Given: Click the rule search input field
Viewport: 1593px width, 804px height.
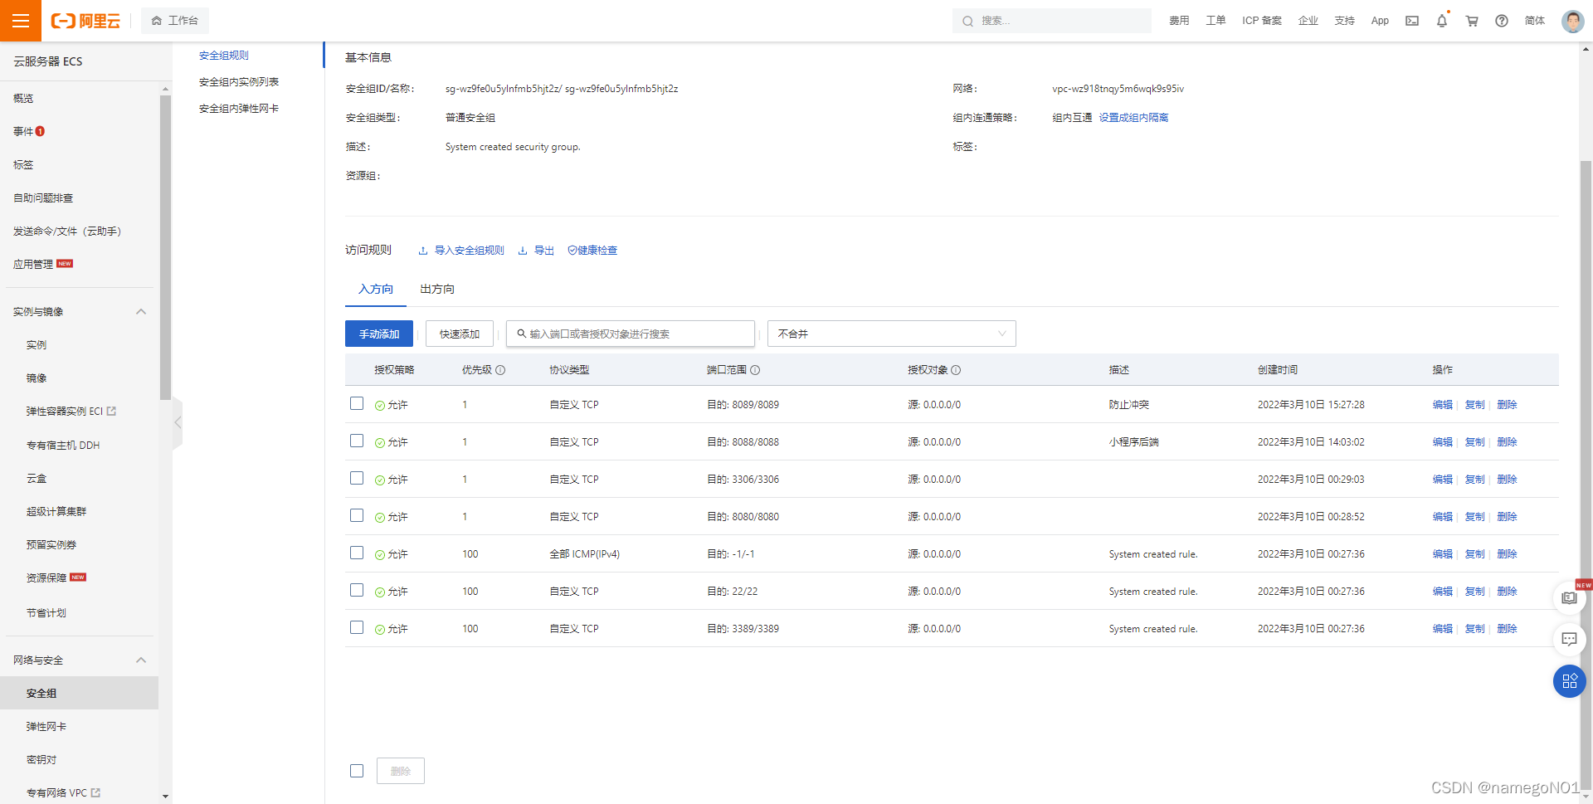Looking at the screenshot, I should click(x=631, y=334).
